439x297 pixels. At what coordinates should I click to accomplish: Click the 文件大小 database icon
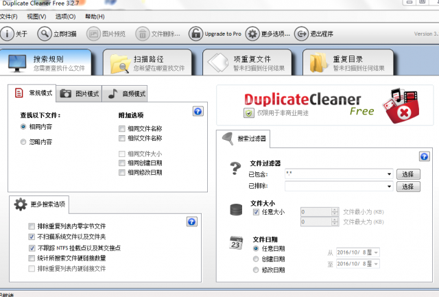(x=236, y=210)
